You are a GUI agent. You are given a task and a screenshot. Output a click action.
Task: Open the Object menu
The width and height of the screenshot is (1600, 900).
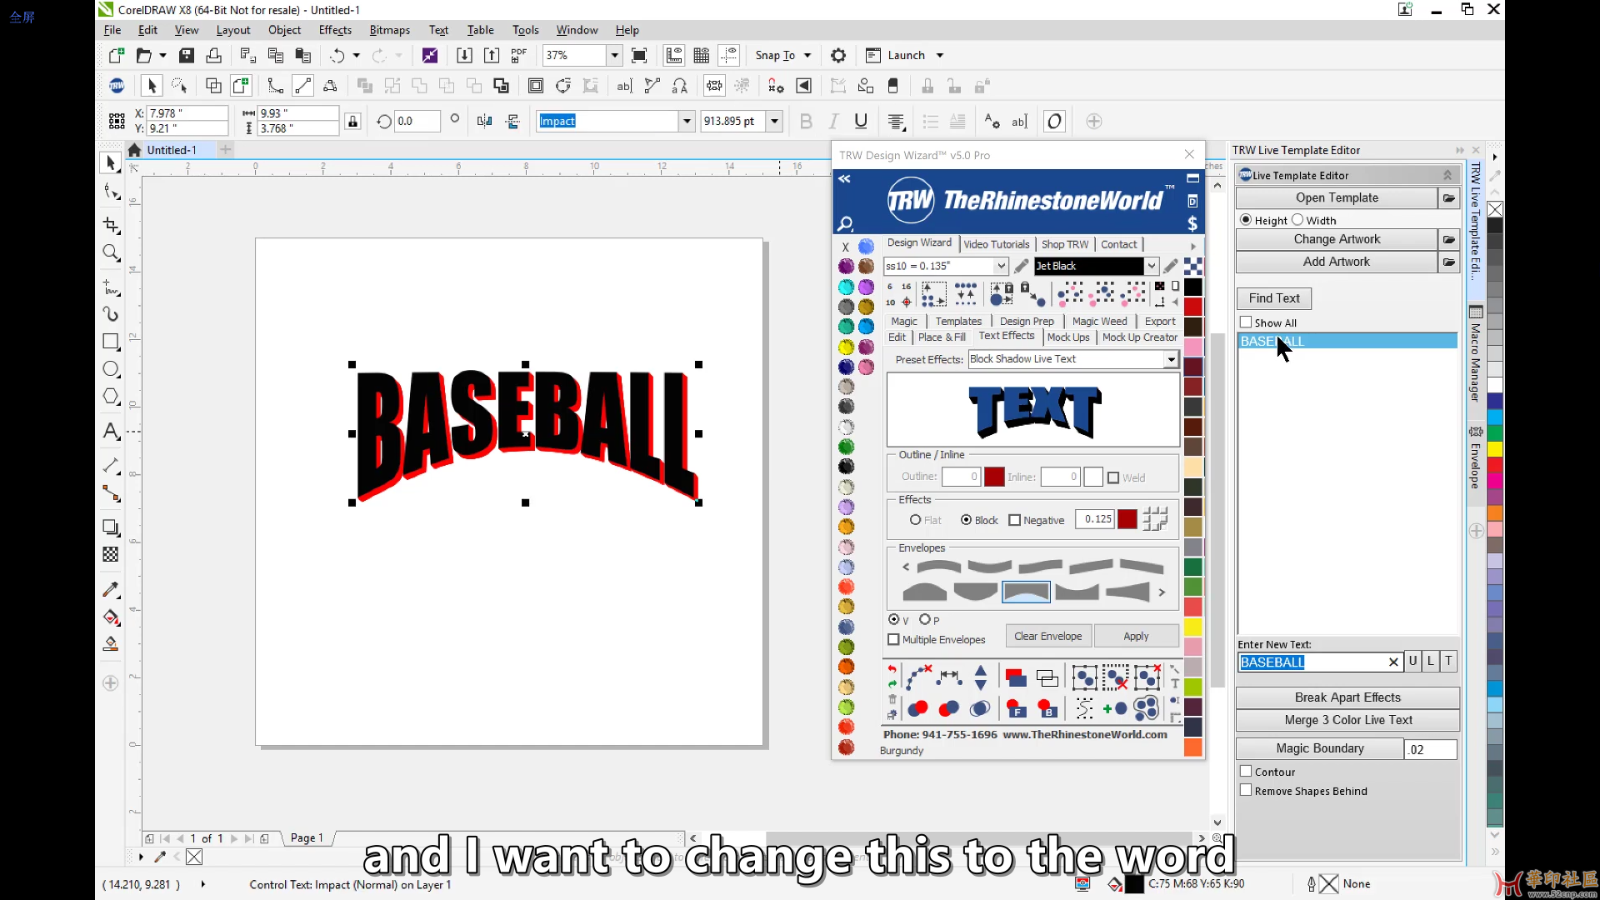tap(284, 30)
